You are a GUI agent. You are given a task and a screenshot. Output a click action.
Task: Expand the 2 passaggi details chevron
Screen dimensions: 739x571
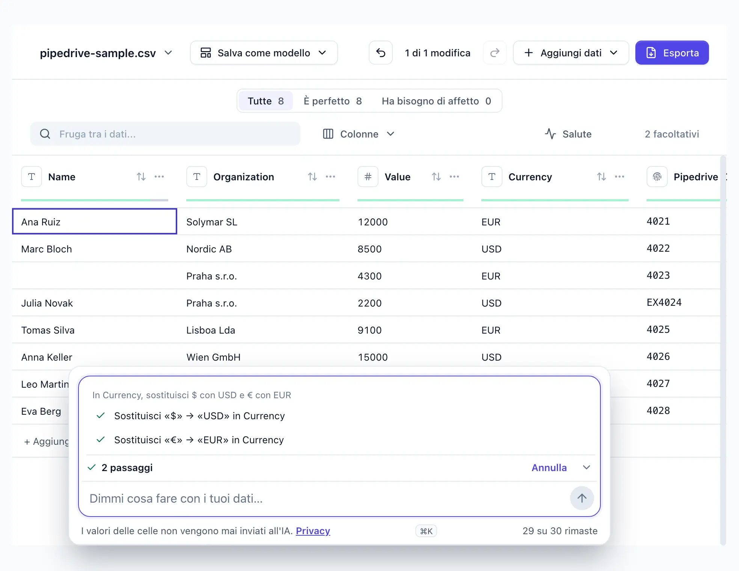click(587, 468)
